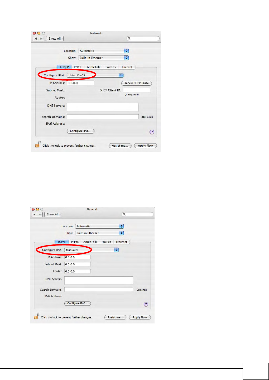This screenshot has height=380, width=269.
Task: Click the search field in the lower Network window
Action: pos(137,214)
